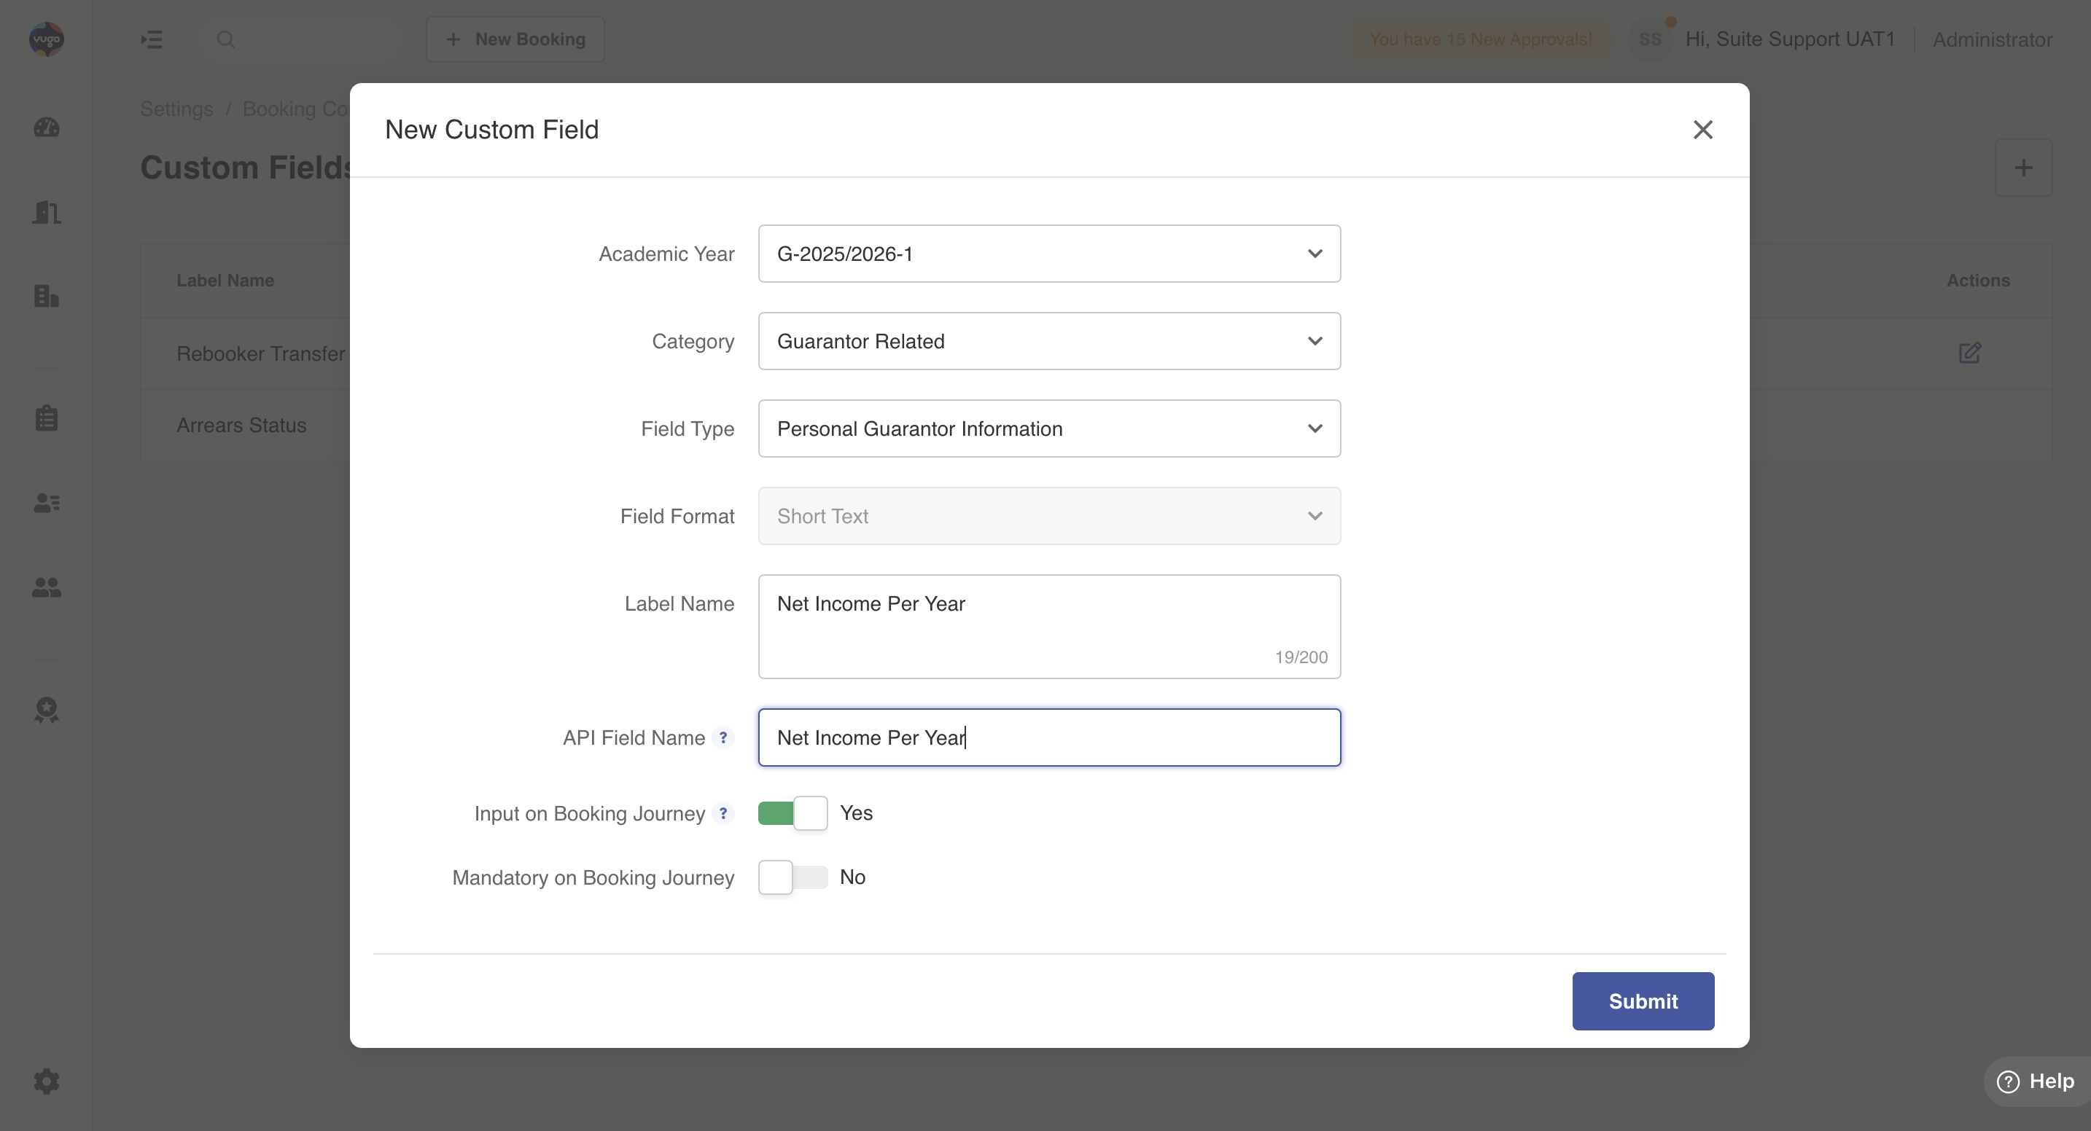Viewport: 2091px width, 1131px height.
Task: Open the Academic Year dropdown
Action: pos(1048,254)
